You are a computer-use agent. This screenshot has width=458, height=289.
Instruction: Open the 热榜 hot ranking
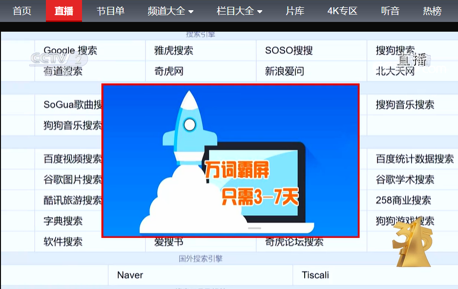pos(432,11)
